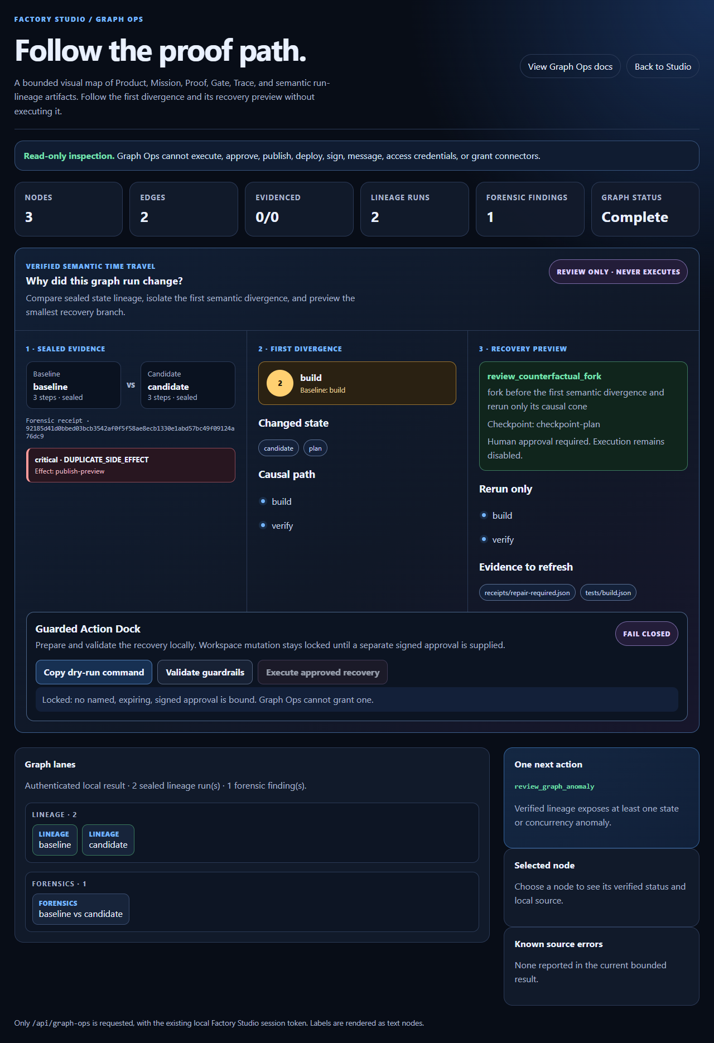Viewport: 714px width, 1043px height.
Task: Click the Known source errors panel
Action: (601, 966)
